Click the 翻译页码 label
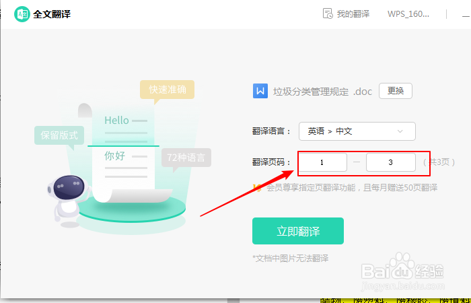 tap(272, 162)
